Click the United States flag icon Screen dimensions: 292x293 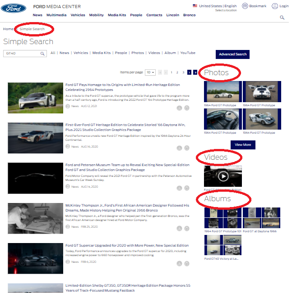click(x=195, y=5)
